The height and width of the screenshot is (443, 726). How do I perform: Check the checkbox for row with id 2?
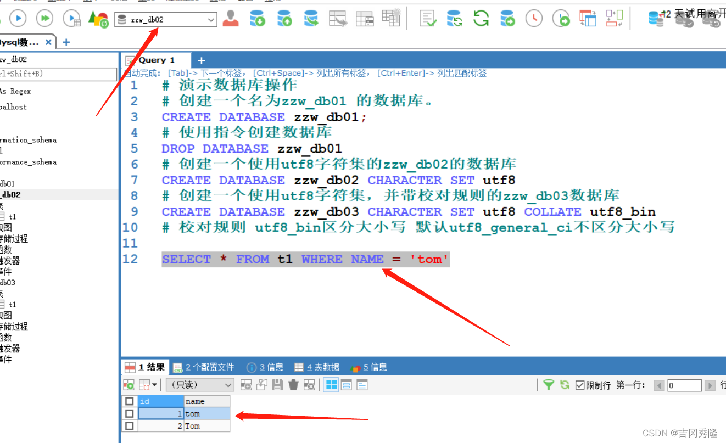click(130, 426)
